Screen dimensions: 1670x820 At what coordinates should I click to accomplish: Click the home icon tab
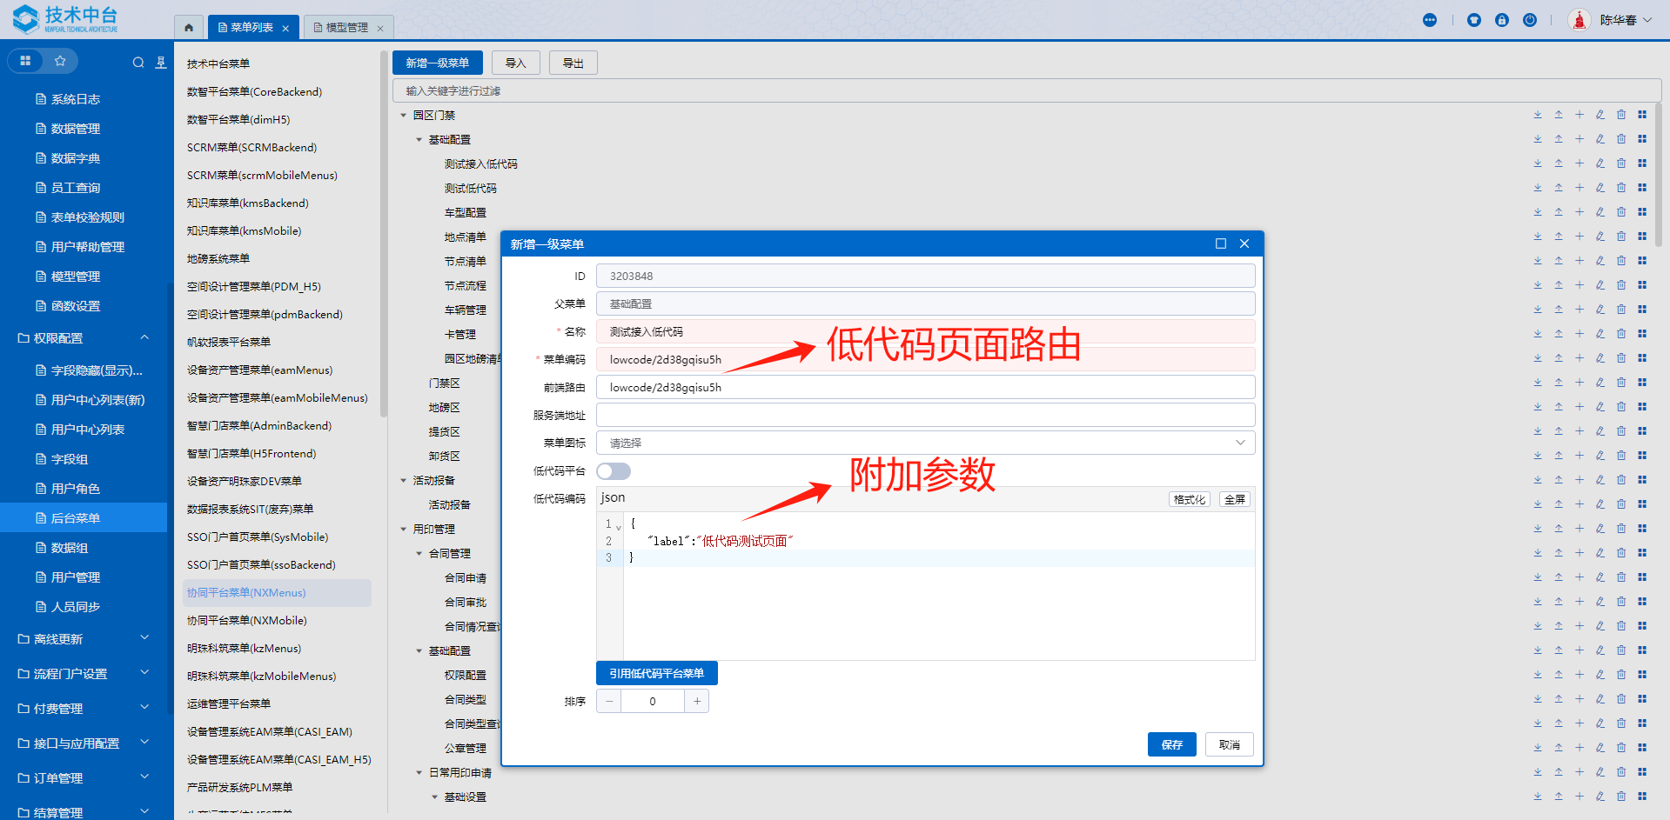[x=189, y=28]
